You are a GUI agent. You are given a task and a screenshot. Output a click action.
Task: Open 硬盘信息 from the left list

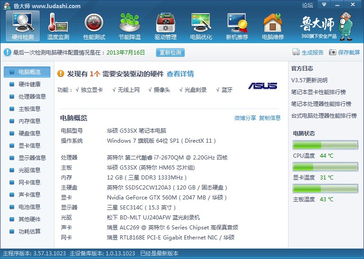pos(29,133)
